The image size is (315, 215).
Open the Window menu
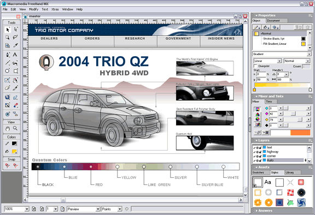(67, 9)
